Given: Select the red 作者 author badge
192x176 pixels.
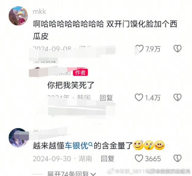Looking at the screenshot, I should 80,72.
